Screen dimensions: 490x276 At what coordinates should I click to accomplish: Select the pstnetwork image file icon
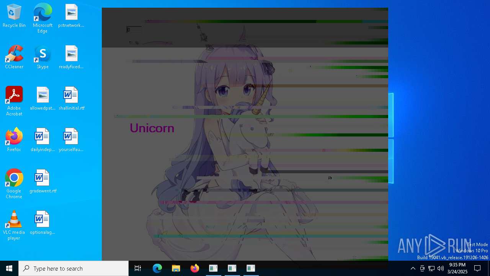point(71,16)
